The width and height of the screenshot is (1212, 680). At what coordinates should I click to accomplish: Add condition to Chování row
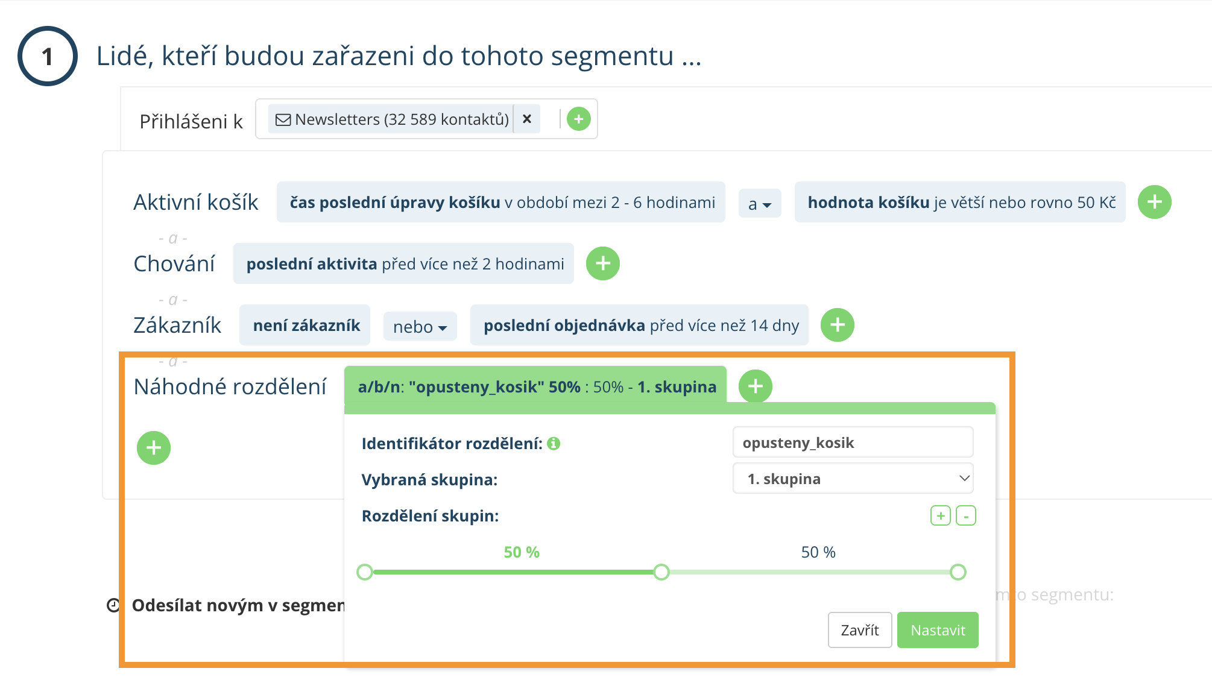click(x=602, y=263)
